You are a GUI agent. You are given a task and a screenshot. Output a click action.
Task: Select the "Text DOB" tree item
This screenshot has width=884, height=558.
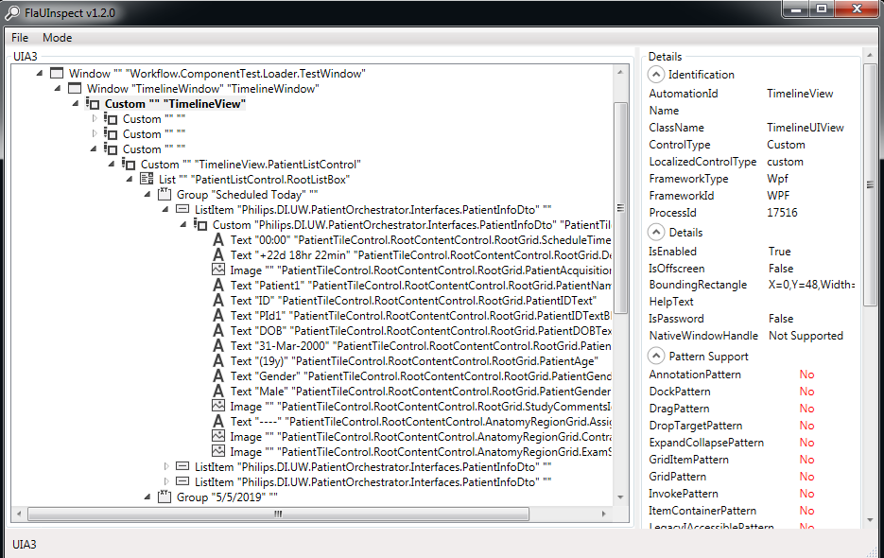284,330
